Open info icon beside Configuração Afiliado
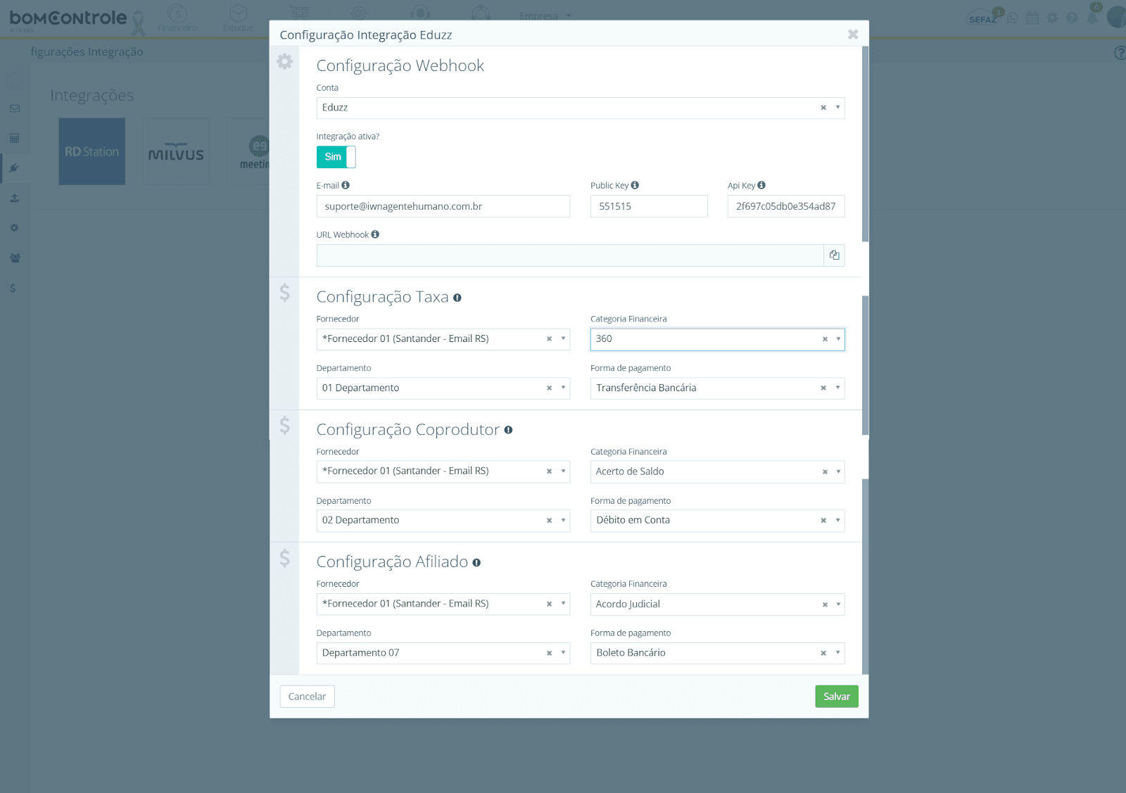Screen dimensions: 1126x793 476,562
